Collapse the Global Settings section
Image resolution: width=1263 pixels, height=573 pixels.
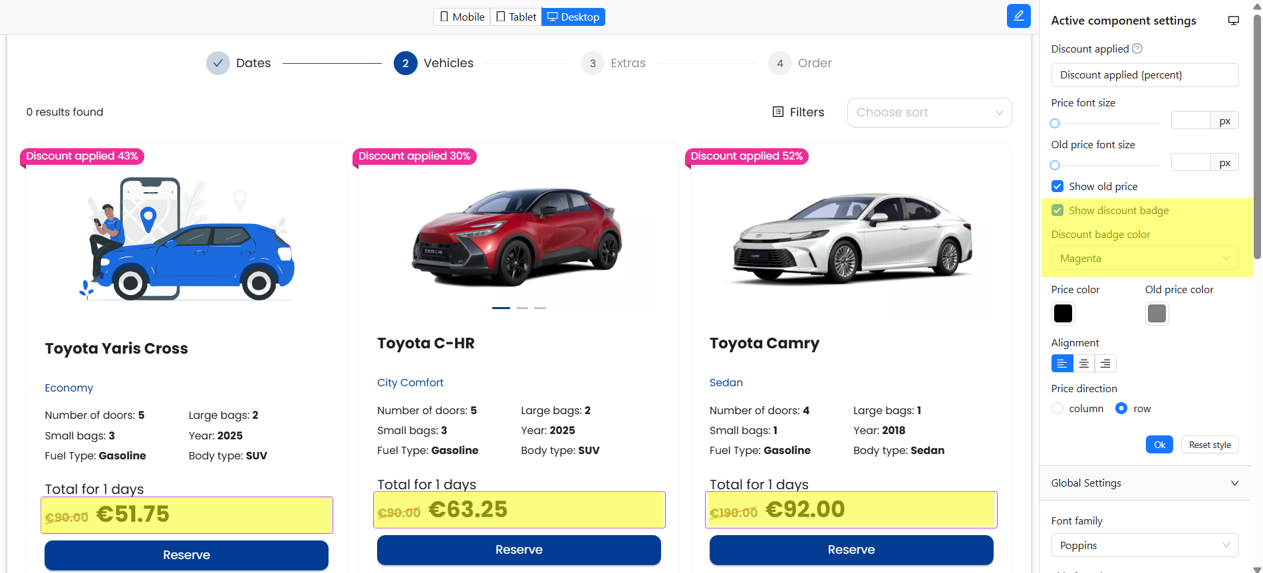tap(1234, 483)
